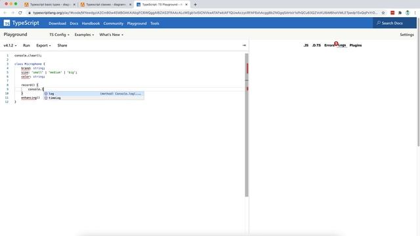
Task: Click the Run button
Action: 26,45
